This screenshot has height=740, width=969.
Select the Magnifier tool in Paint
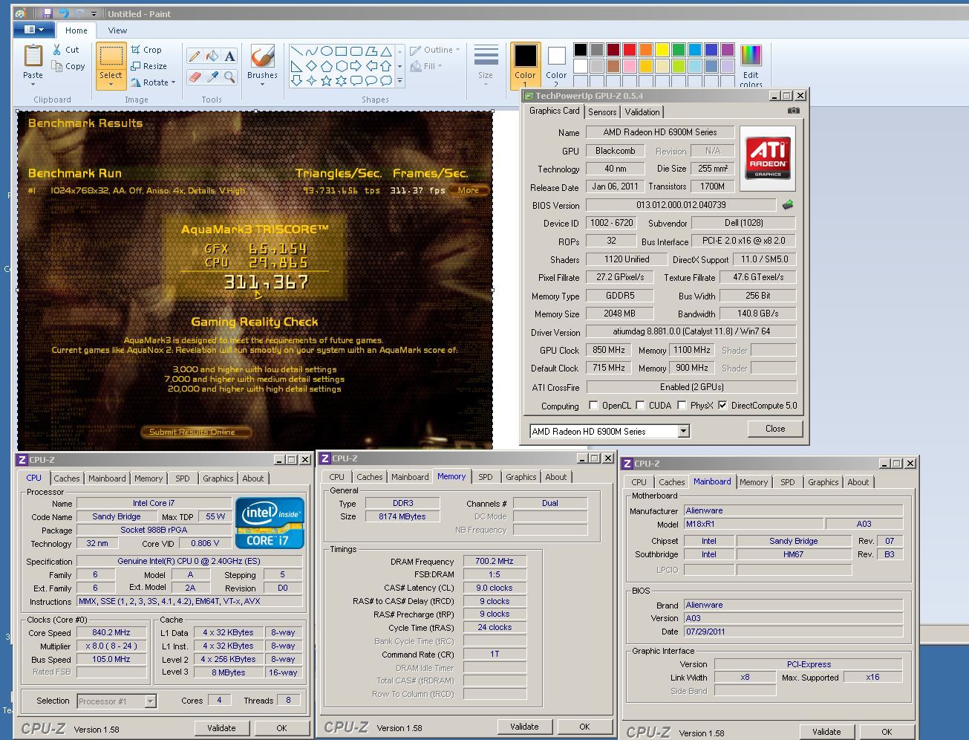(230, 77)
